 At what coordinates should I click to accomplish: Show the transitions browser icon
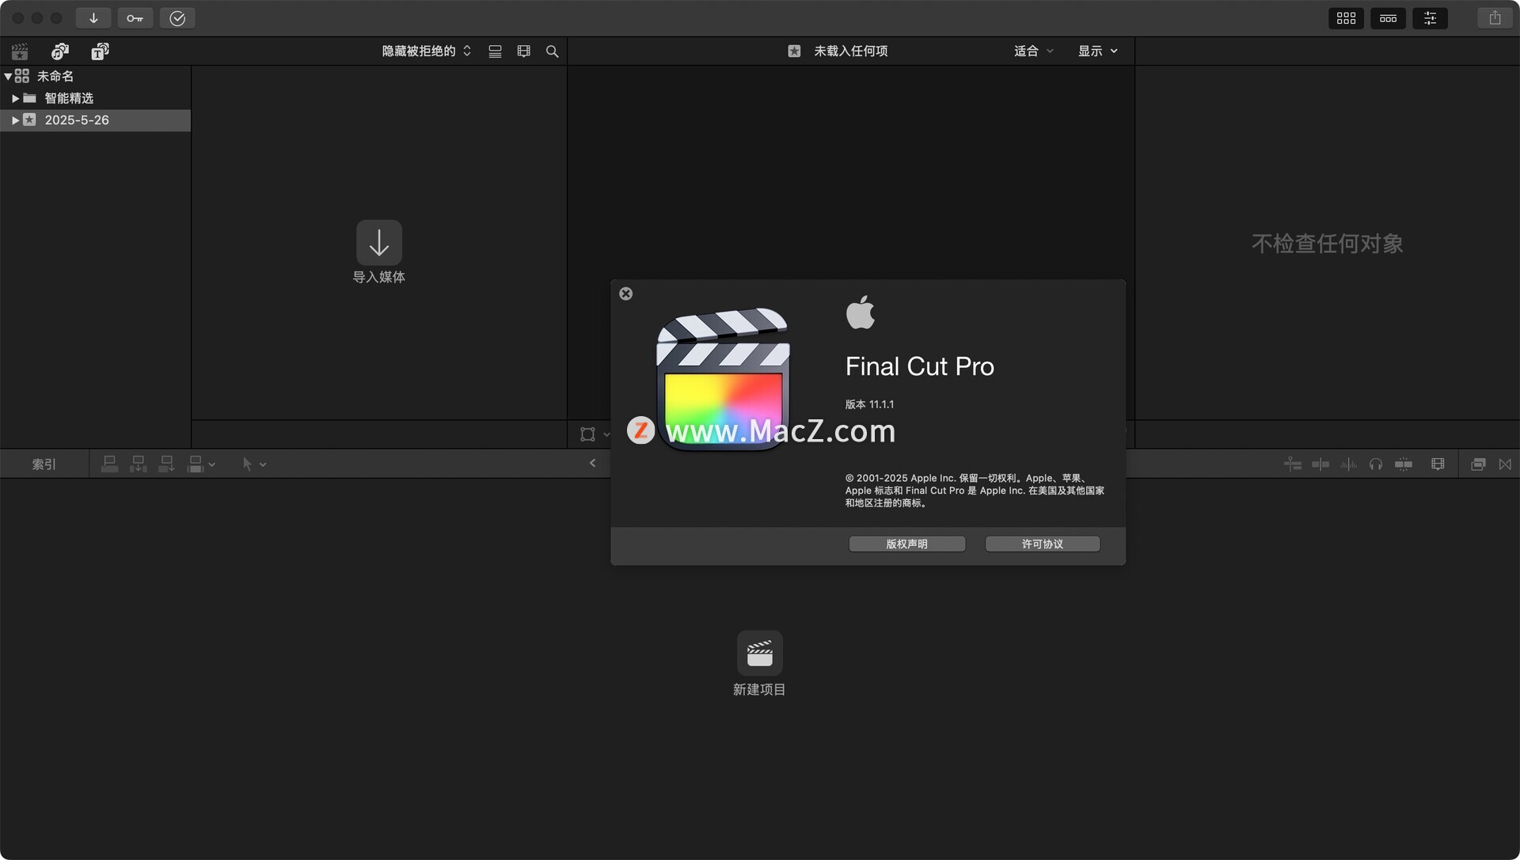(x=1505, y=464)
